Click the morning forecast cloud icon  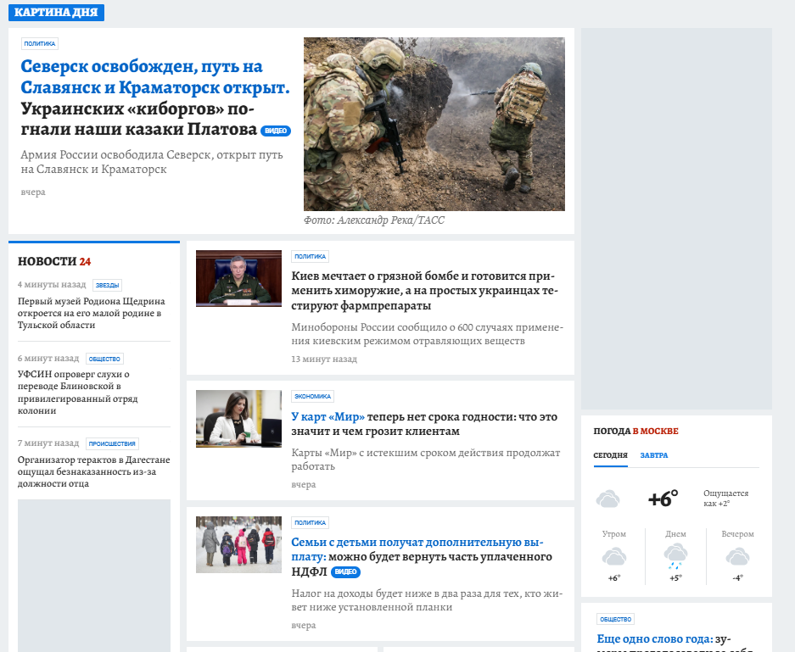[614, 557]
